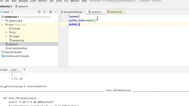This screenshot has height=106, width=189.
Task: Expand the .pytest_cache folder
Action: (x=2, y=21)
